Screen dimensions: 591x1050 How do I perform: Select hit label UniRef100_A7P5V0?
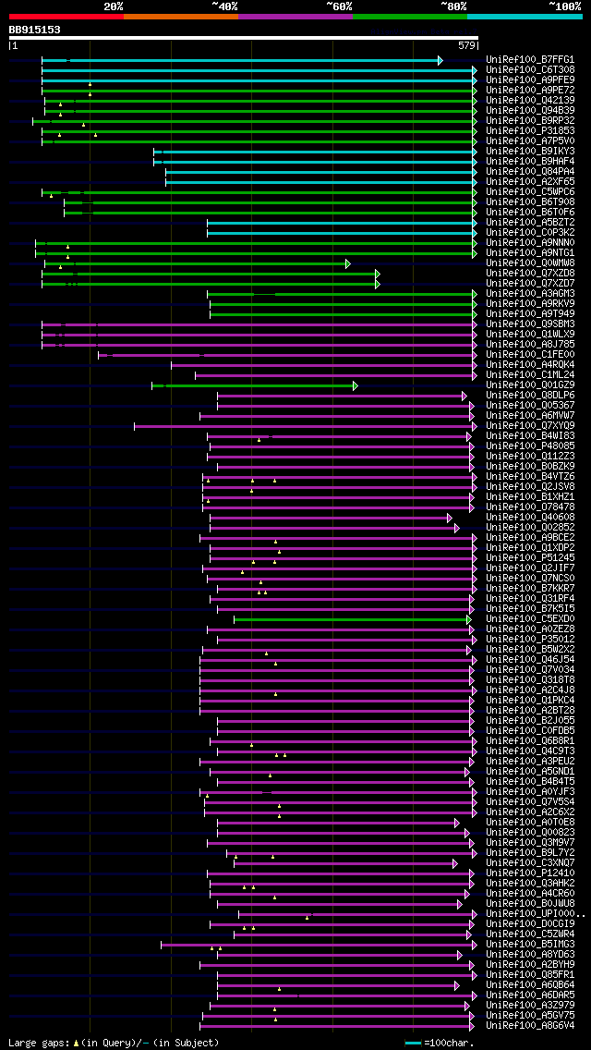pos(530,141)
